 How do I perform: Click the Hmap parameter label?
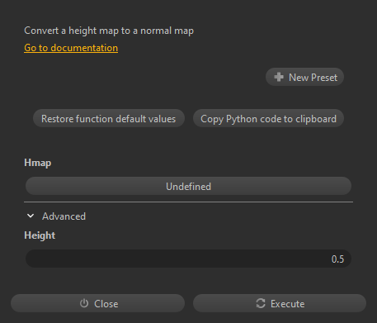point(38,163)
